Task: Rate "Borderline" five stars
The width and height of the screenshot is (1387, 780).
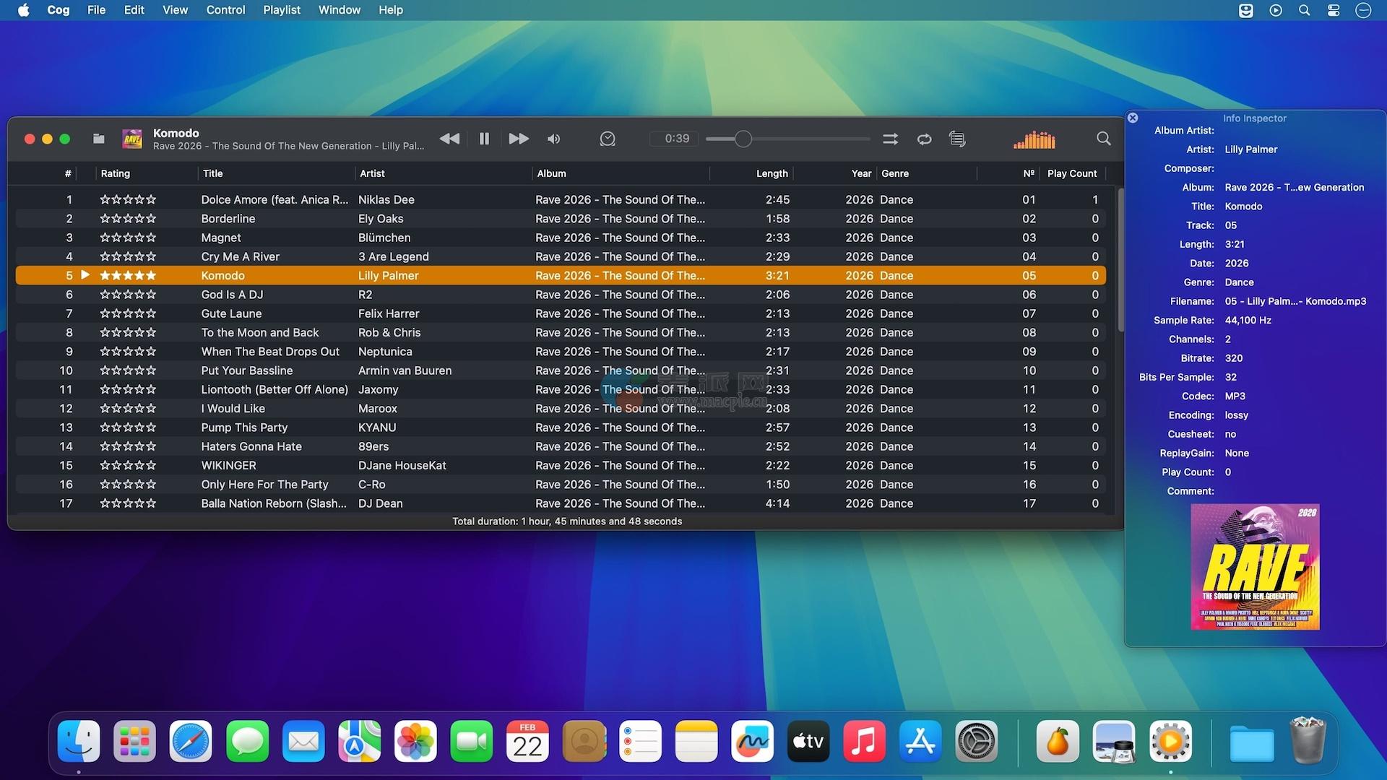Action: [150, 219]
